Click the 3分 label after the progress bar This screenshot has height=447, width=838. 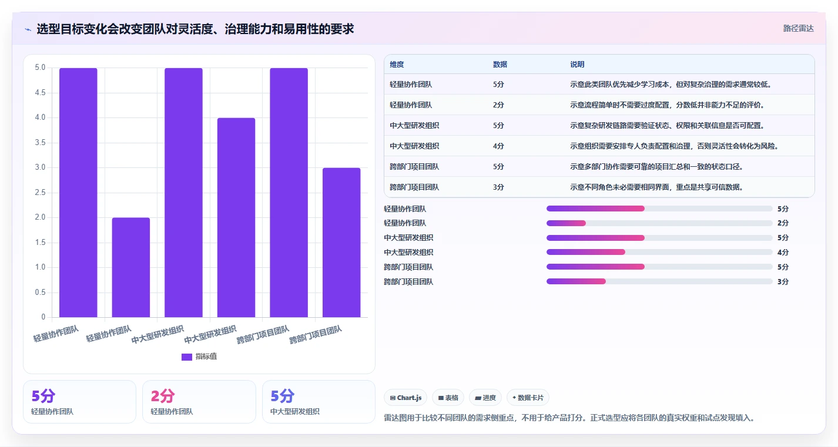[x=783, y=282]
